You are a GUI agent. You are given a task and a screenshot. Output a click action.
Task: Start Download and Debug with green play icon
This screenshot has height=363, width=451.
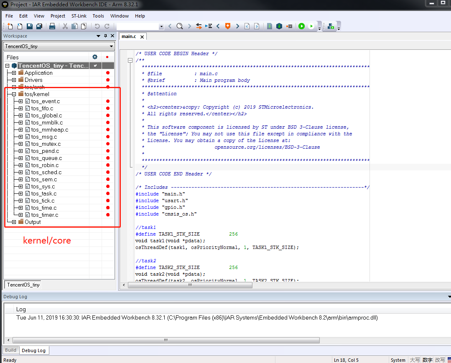pos(301,26)
